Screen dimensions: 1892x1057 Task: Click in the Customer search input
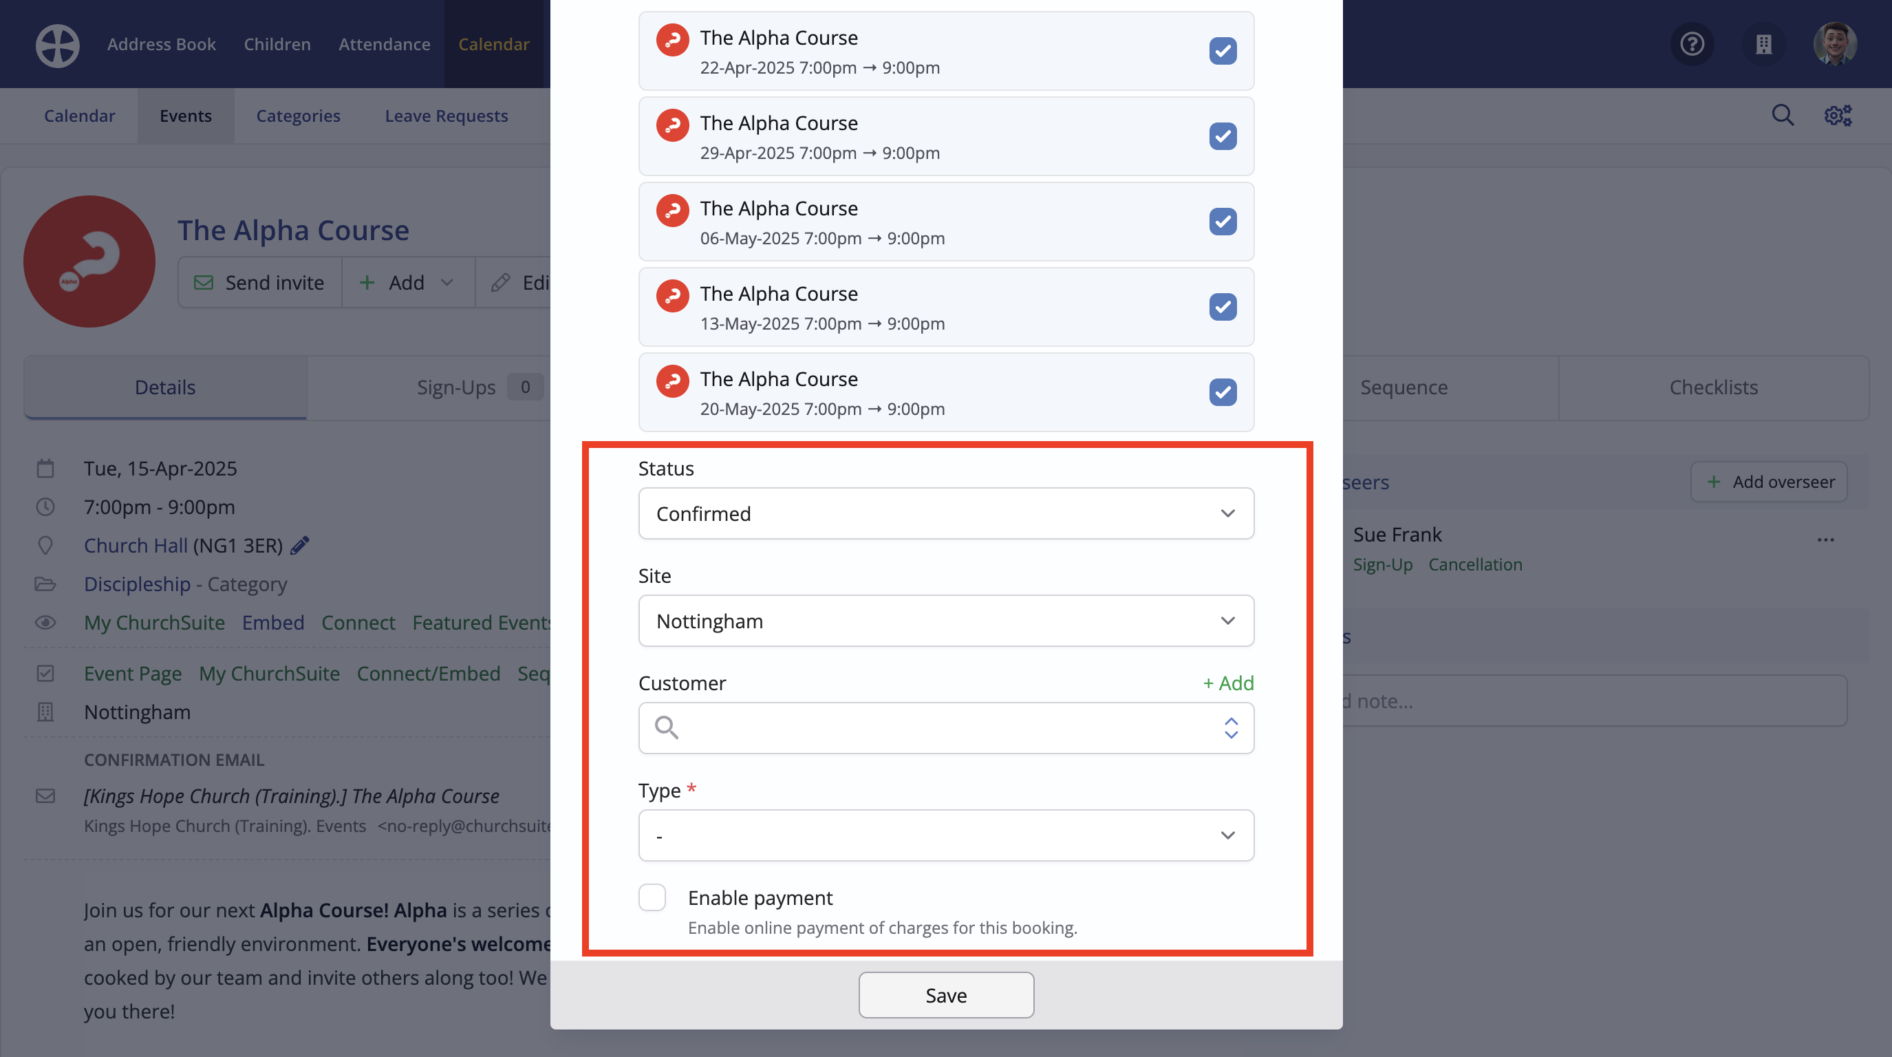tap(946, 728)
